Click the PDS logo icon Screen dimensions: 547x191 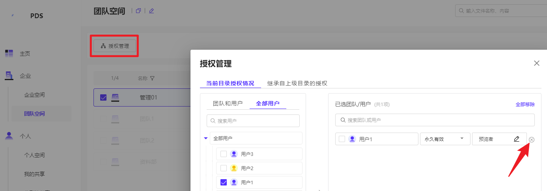(13, 16)
